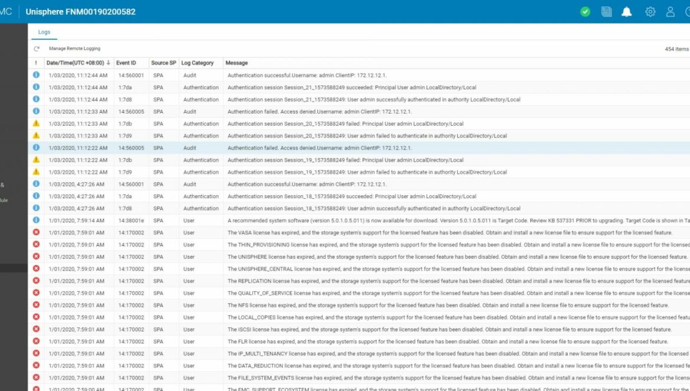Image resolution: width=690 pixels, height=391 pixels.
Task: Sort by the Log Category column header
Action: coord(197,63)
